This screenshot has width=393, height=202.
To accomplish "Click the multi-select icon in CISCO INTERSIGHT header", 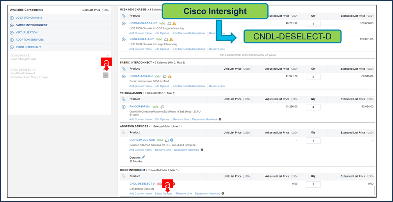I will coord(124,176).
